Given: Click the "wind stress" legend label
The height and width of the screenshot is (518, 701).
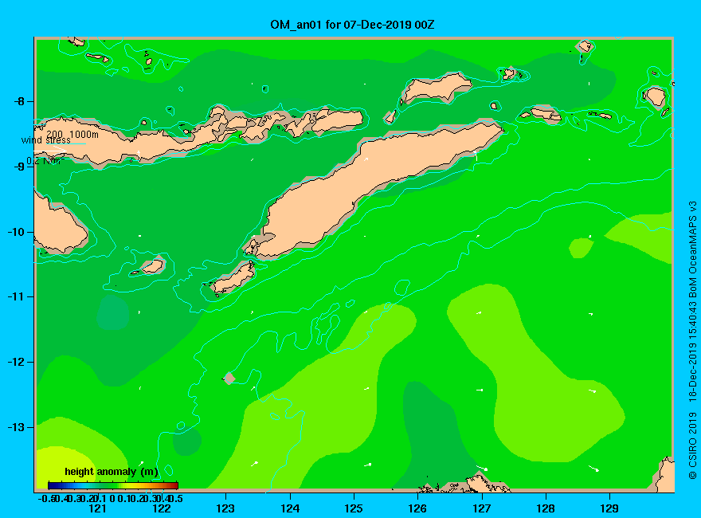Looking at the screenshot, I should (46, 140).
